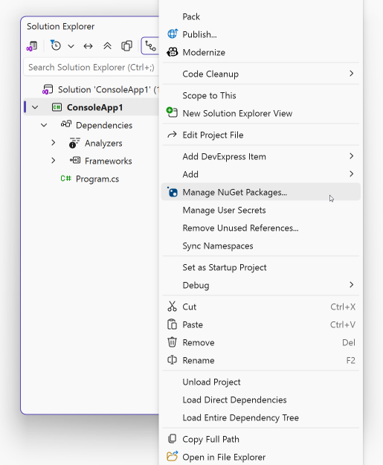Viewport: 383px width, 465px height.
Task: Collapse the Dependencies tree node
Action: click(x=44, y=125)
